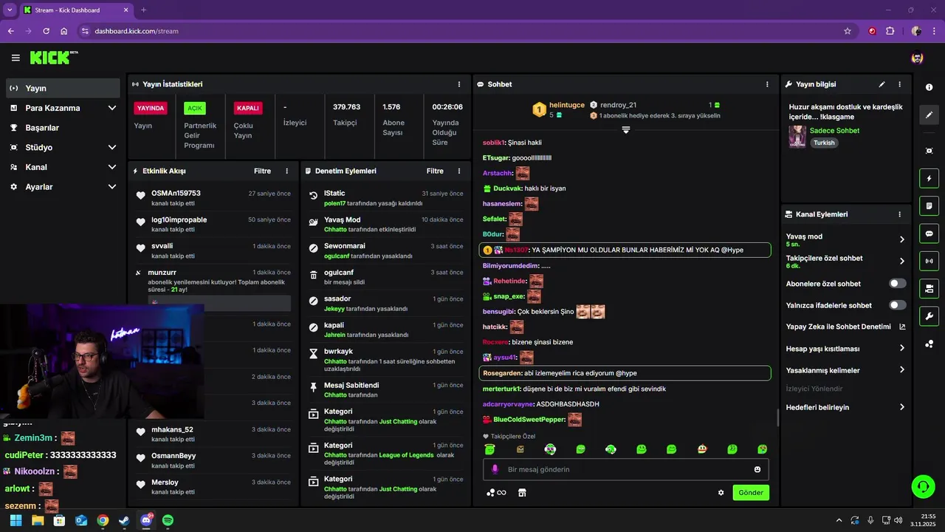This screenshot has width=945, height=532.
Task: Click the info icon in right sidebar
Action: coord(929,87)
